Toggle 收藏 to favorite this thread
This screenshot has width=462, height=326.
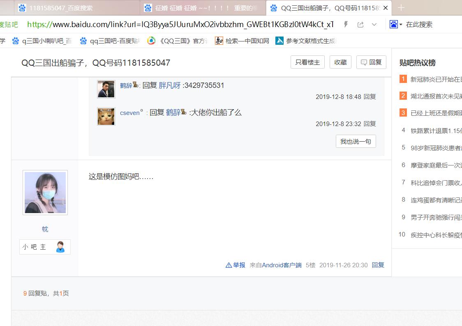pos(340,62)
